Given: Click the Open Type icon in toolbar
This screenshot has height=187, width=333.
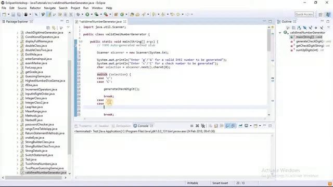Looking at the screenshot, I should click(x=132, y=15).
